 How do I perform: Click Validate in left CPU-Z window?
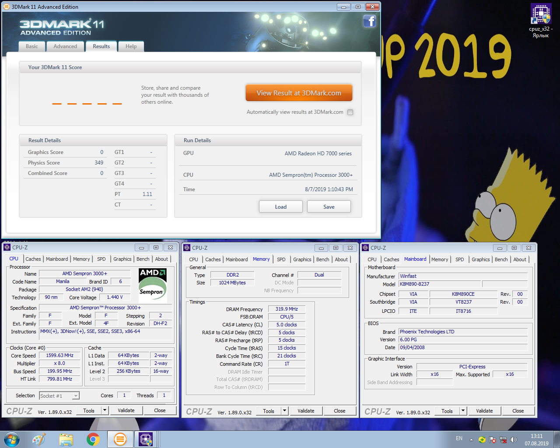tap(126, 410)
